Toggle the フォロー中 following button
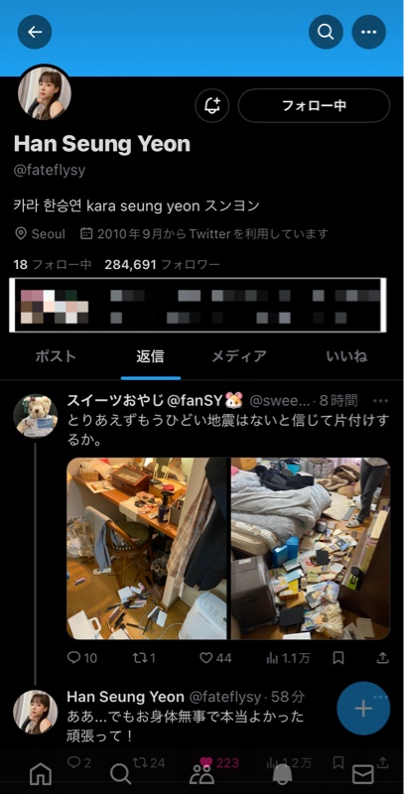 click(314, 106)
